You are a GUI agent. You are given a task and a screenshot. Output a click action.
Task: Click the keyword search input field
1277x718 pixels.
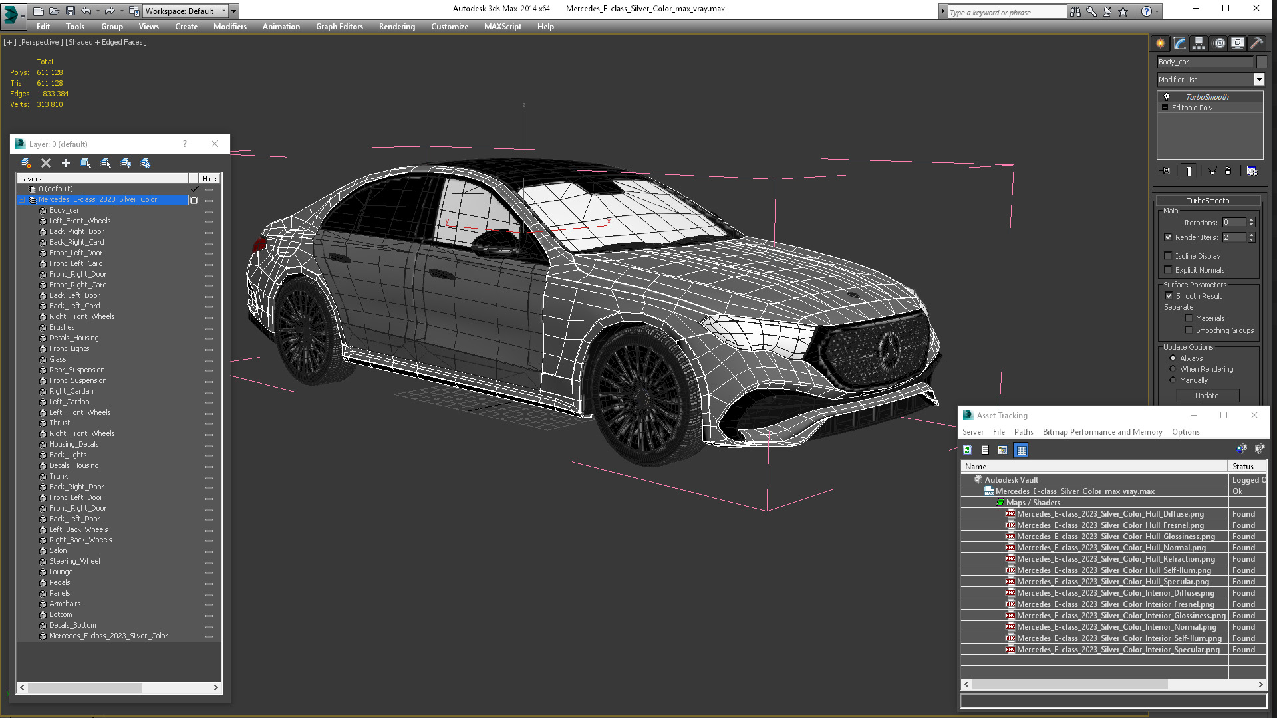1006,12
